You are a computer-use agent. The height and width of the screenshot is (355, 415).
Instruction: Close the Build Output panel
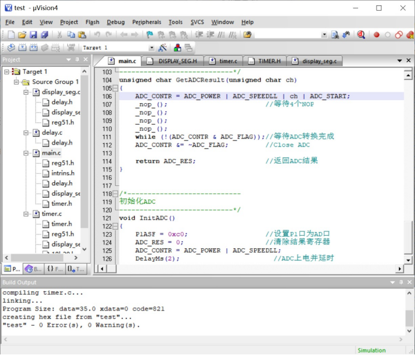pos(409,282)
